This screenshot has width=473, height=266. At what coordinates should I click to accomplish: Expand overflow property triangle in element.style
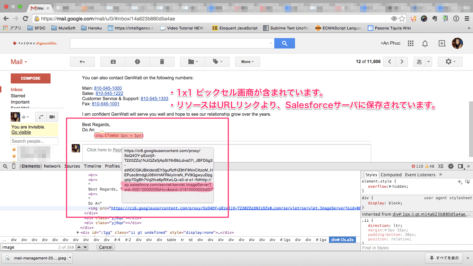[391, 186]
